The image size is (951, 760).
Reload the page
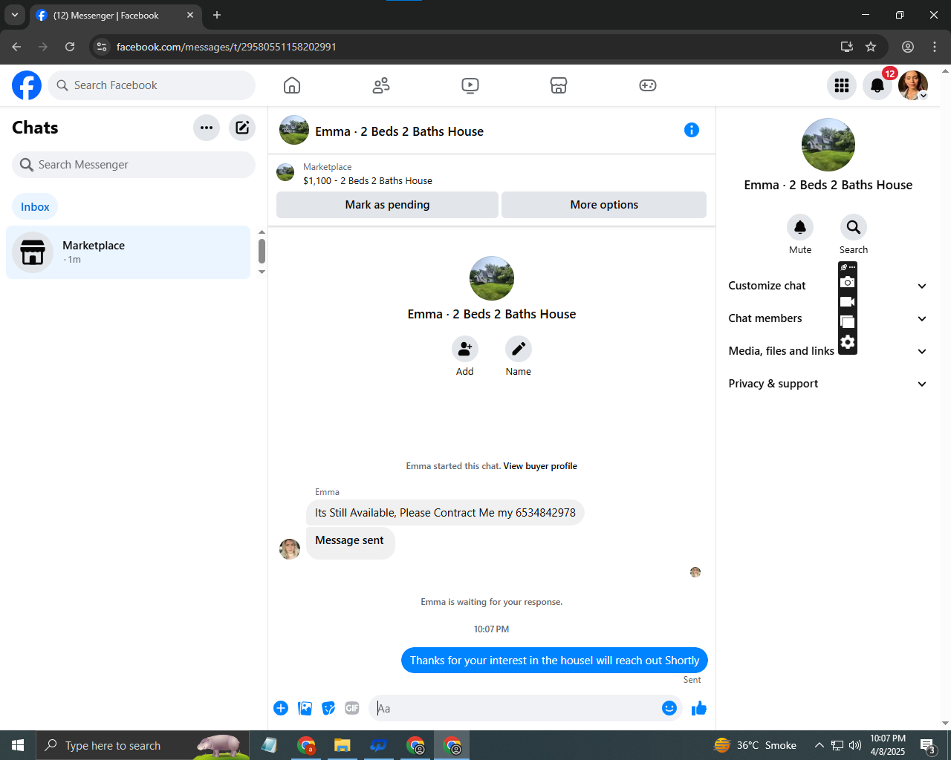[x=70, y=47]
